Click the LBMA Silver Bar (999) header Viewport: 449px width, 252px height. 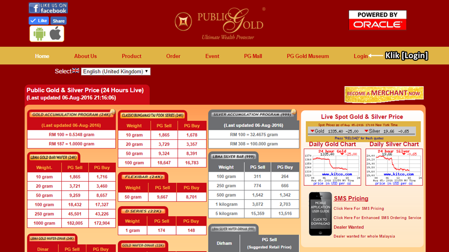[233, 156]
